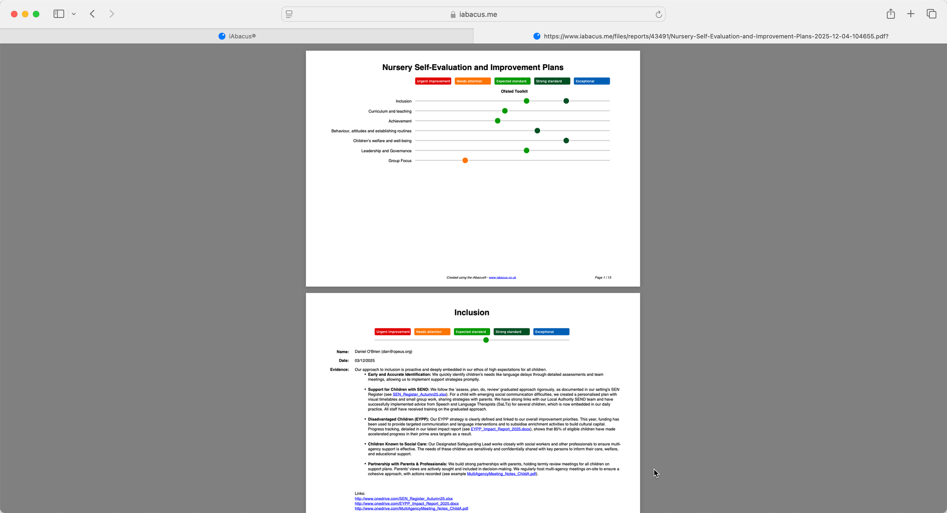Screen dimensions: 947x513
Task: Go back to previous page
Action: [93, 14]
